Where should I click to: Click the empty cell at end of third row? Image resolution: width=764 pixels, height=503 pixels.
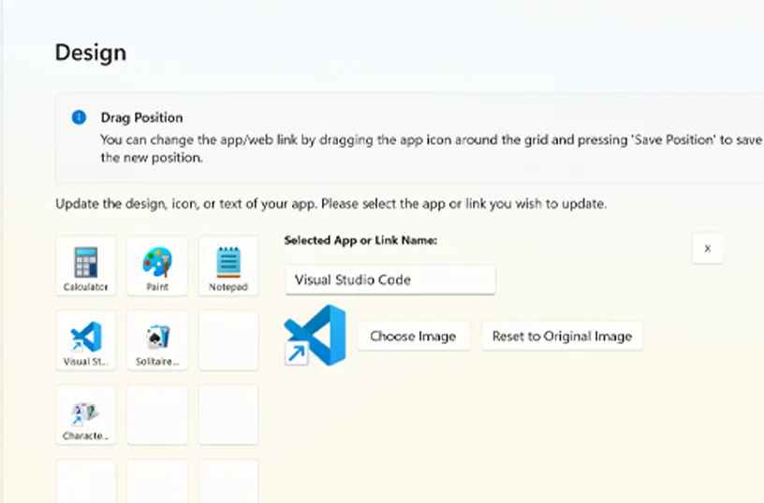coord(228,415)
